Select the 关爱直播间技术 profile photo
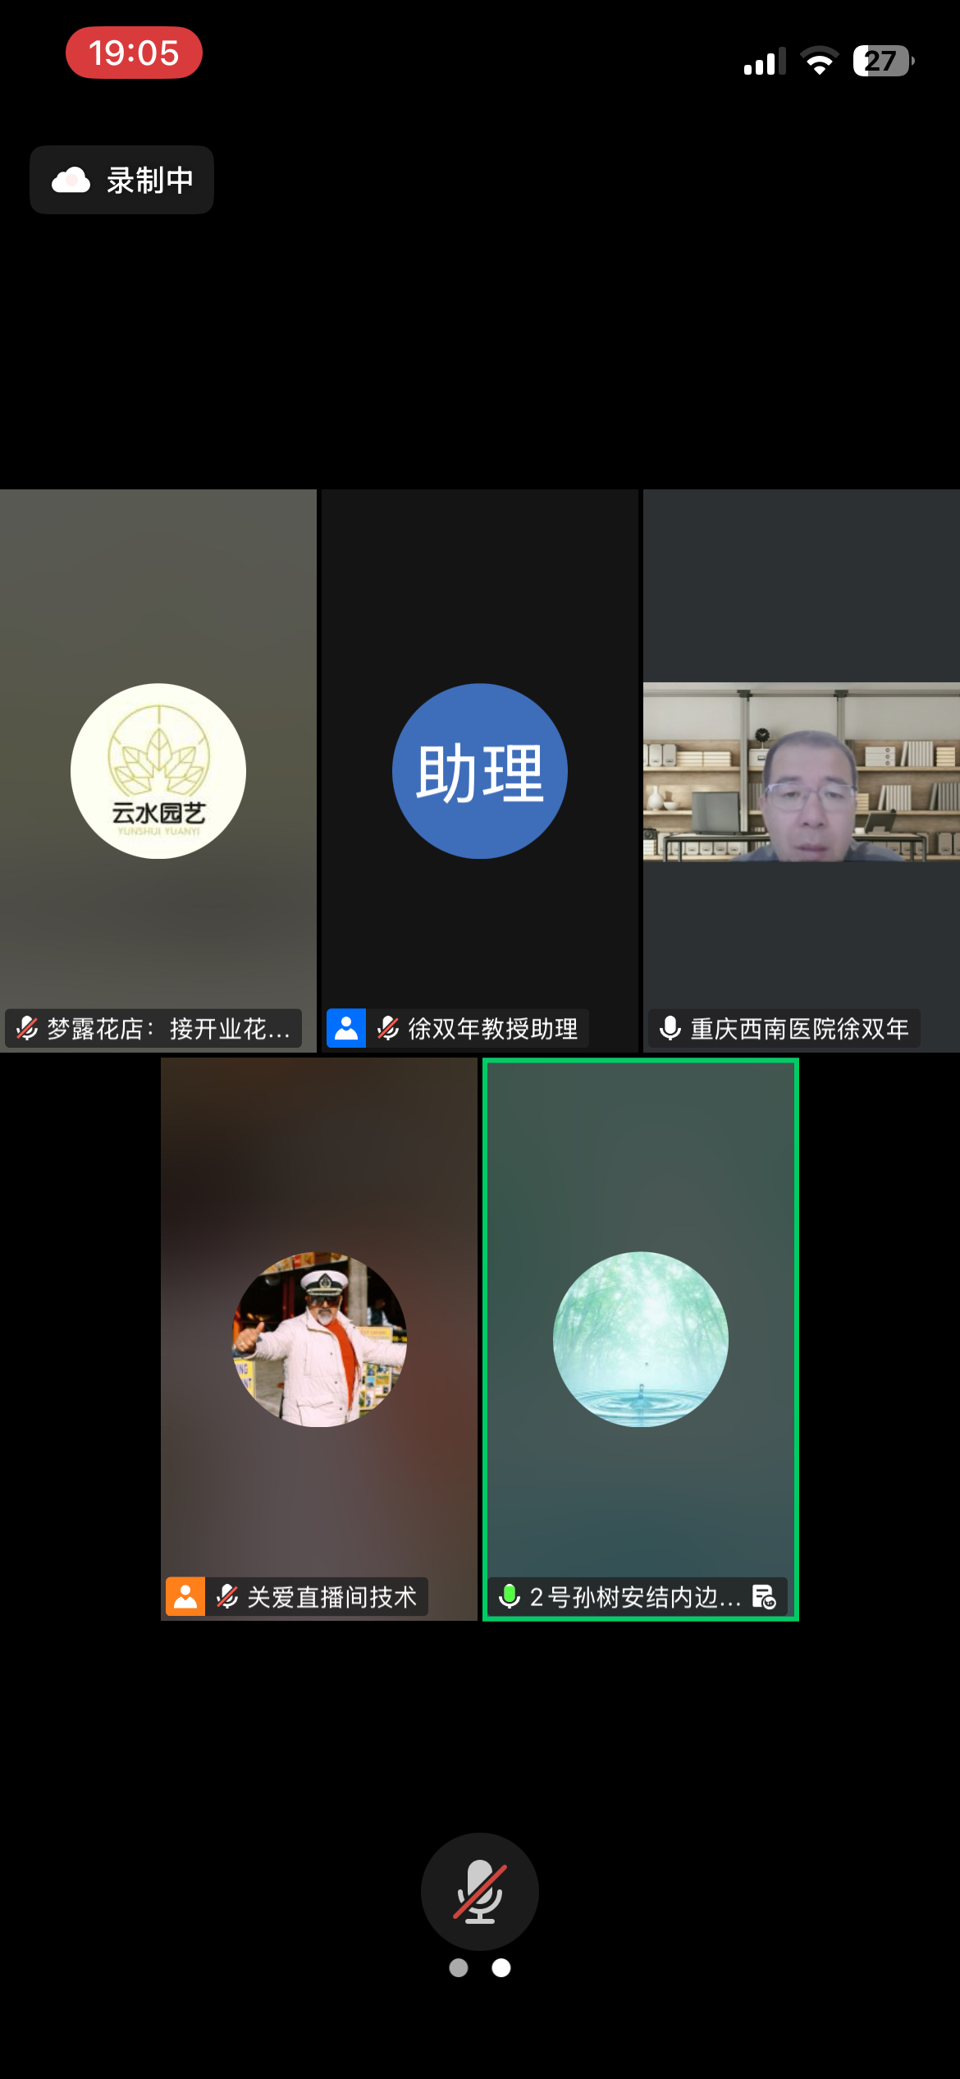 click(319, 1339)
